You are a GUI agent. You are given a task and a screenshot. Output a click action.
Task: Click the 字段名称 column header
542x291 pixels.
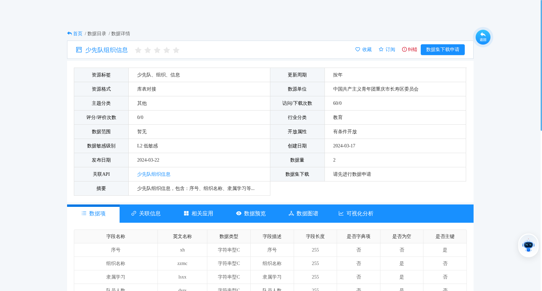coord(116,237)
